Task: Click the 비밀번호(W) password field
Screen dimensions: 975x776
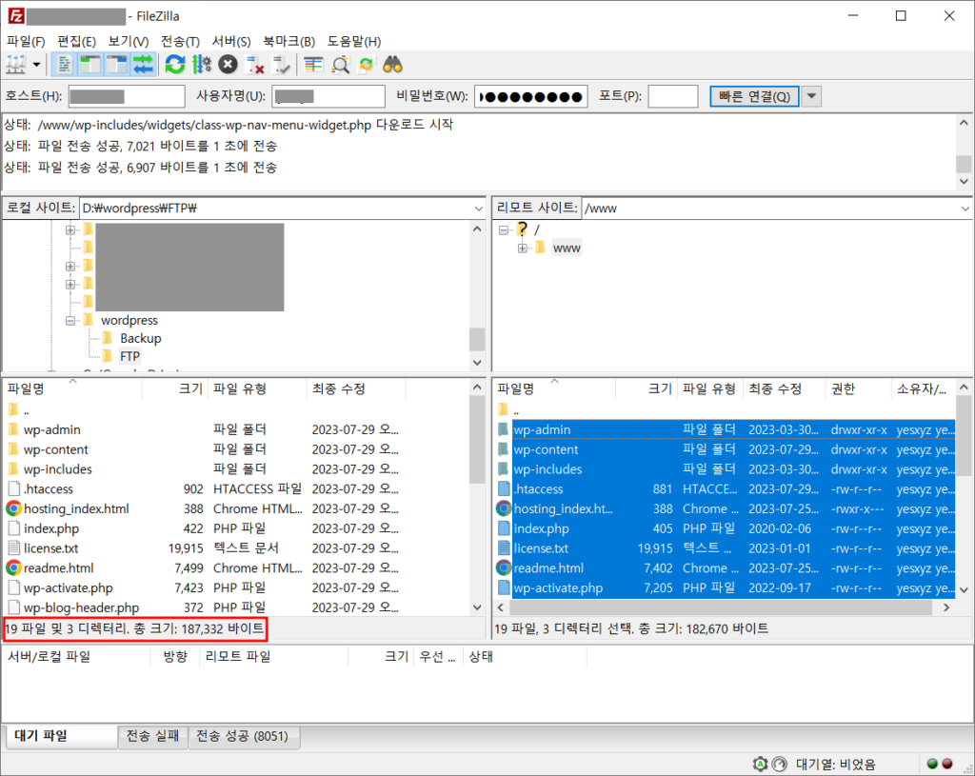Action: (x=530, y=96)
